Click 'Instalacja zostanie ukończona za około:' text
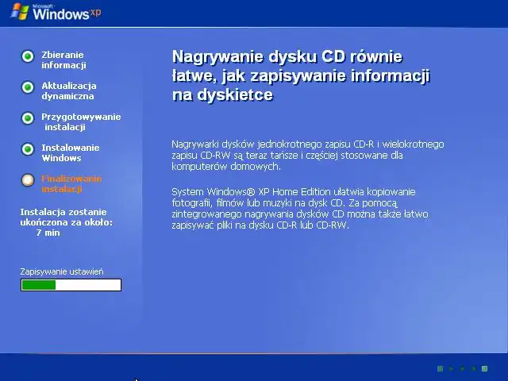508x381 pixels. click(67, 217)
